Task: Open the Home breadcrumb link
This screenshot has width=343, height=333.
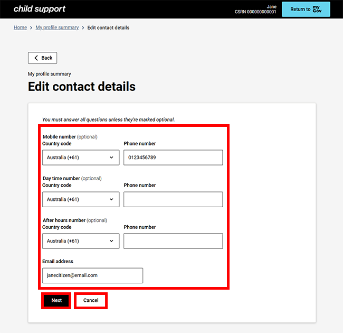Action: pyautogui.click(x=20, y=27)
